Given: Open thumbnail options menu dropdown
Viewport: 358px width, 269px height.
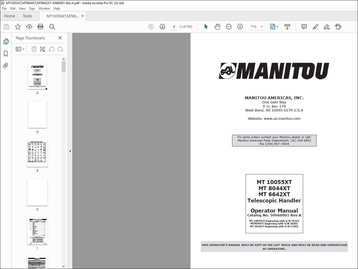Looking at the screenshot, I should (x=20, y=49).
